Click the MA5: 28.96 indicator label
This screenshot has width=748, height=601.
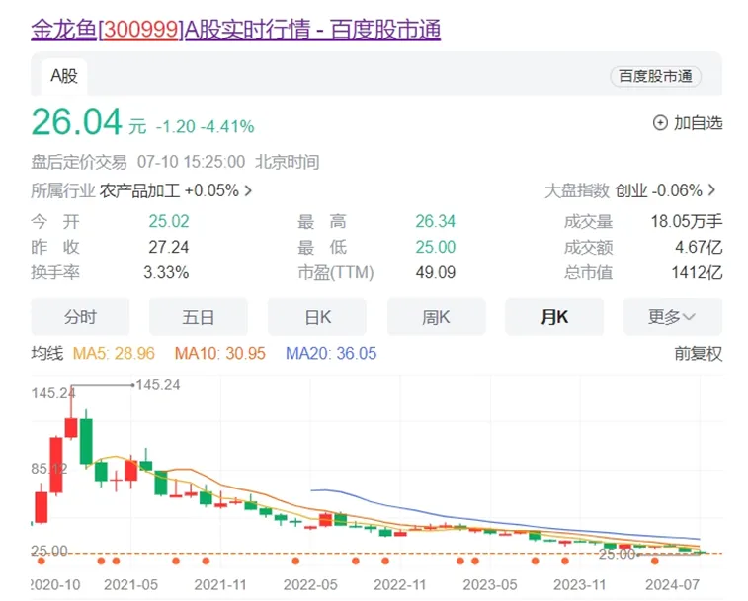[114, 354]
